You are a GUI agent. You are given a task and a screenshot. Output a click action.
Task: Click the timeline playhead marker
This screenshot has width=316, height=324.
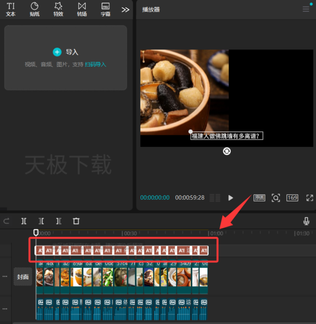coord(36,232)
